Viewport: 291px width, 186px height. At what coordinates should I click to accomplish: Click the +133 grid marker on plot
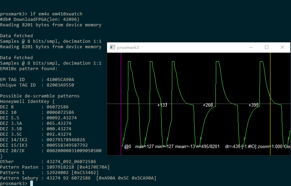pos(162,105)
